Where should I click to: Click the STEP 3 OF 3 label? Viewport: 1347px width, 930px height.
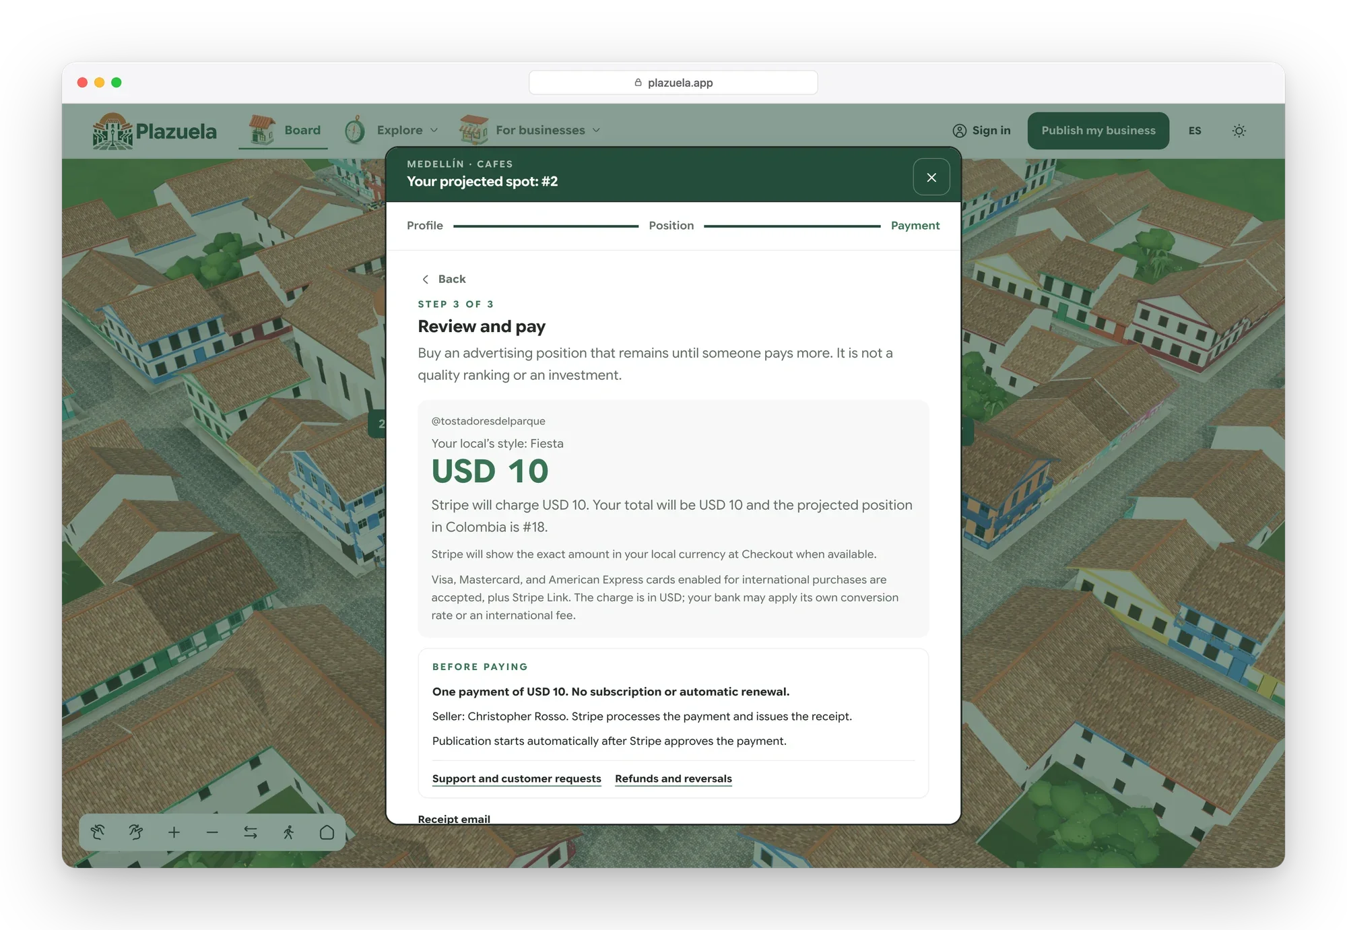(x=456, y=304)
